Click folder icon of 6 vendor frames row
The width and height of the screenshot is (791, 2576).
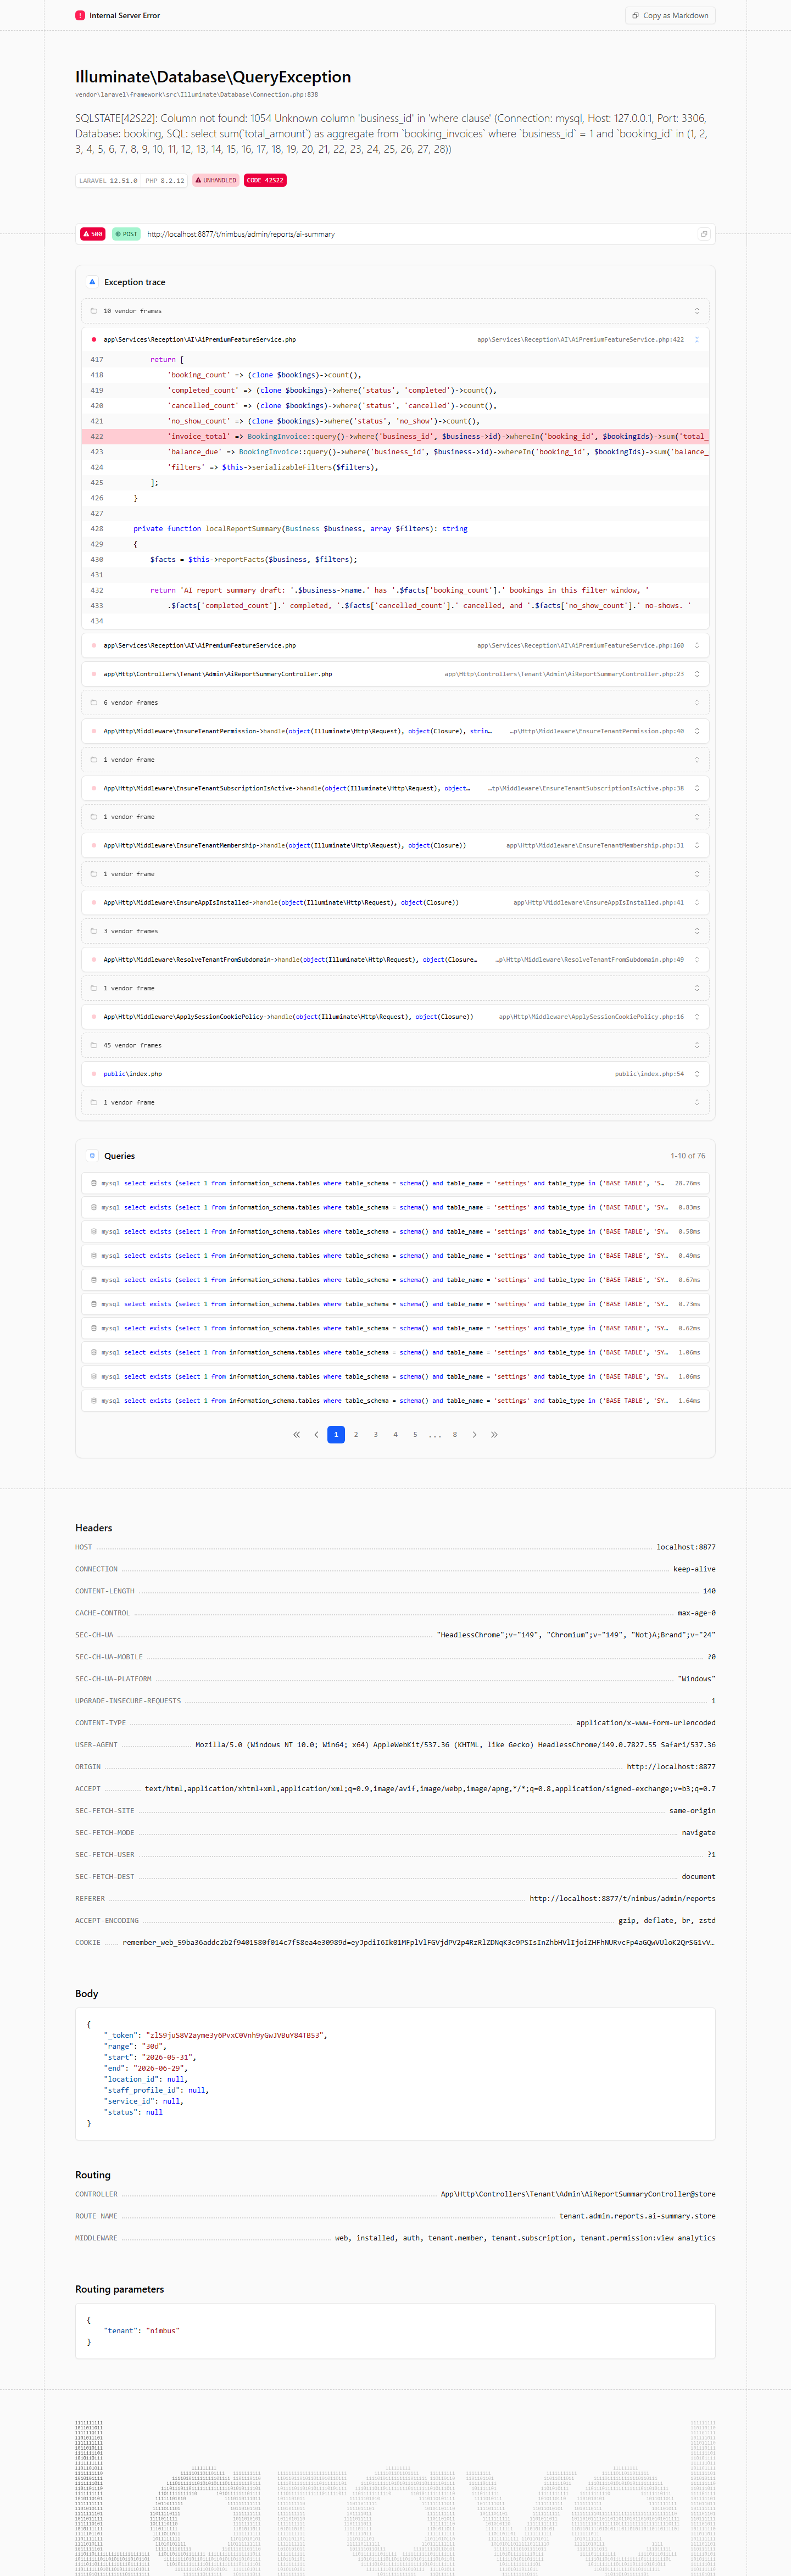tap(94, 702)
